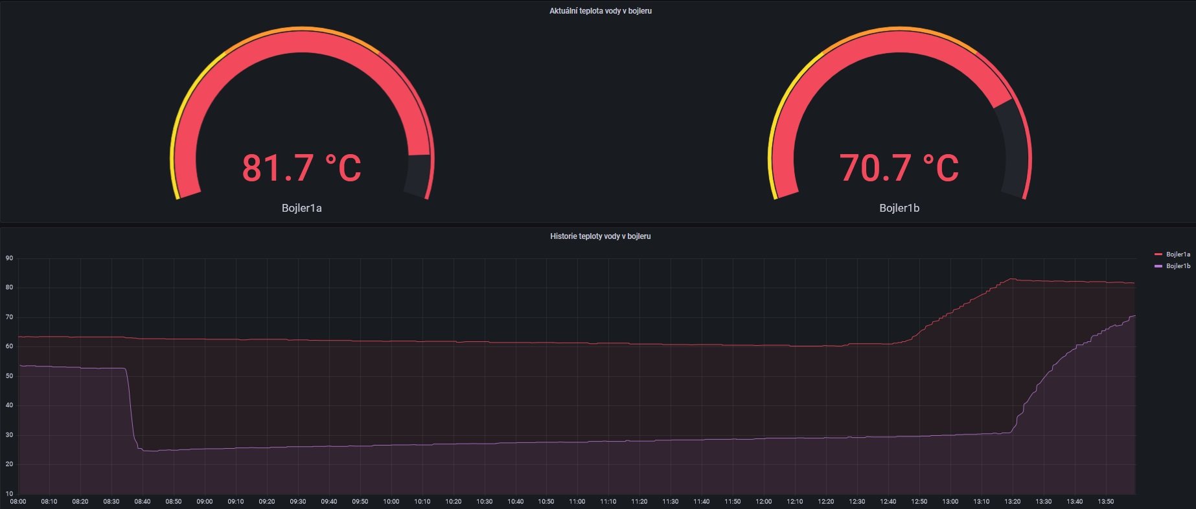Toggle Bojler1a series in the chart legend
The image size is (1196, 509).
pyautogui.click(x=1178, y=254)
